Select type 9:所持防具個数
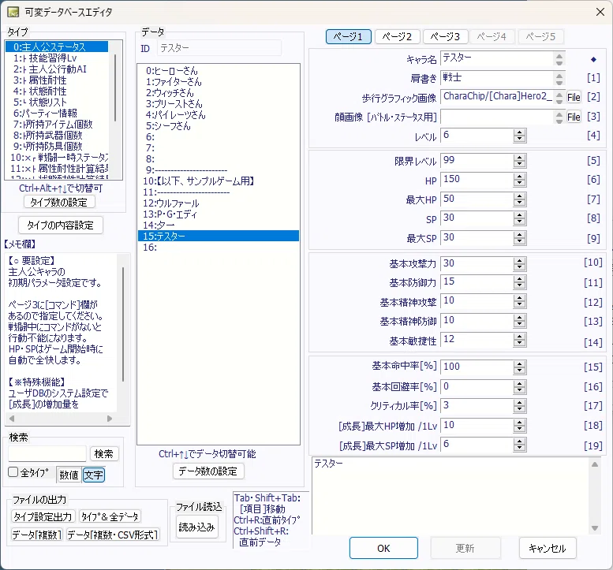 click(x=57, y=146)
